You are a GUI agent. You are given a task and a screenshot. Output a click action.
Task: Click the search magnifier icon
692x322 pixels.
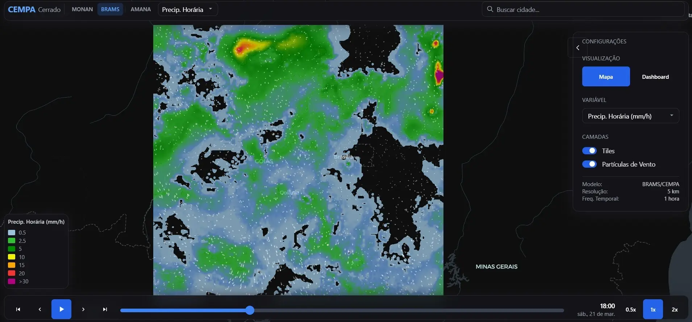(x=490, y=9)
